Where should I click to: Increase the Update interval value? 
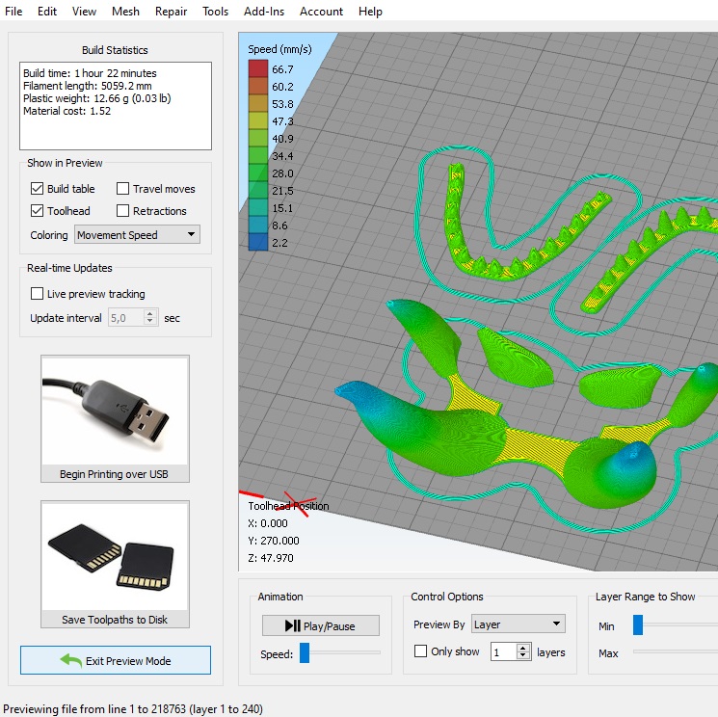(x=149, y=313)
